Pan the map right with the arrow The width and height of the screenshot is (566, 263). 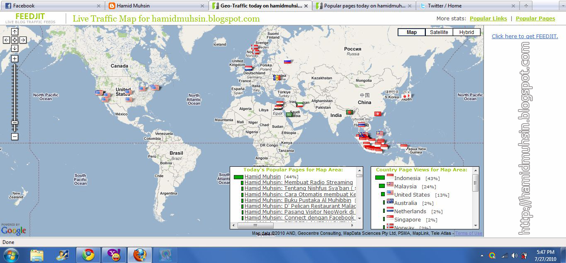coord(23,40)
